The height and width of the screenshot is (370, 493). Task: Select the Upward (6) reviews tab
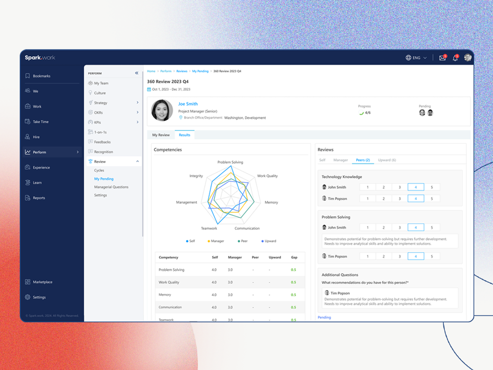[387, 160]
